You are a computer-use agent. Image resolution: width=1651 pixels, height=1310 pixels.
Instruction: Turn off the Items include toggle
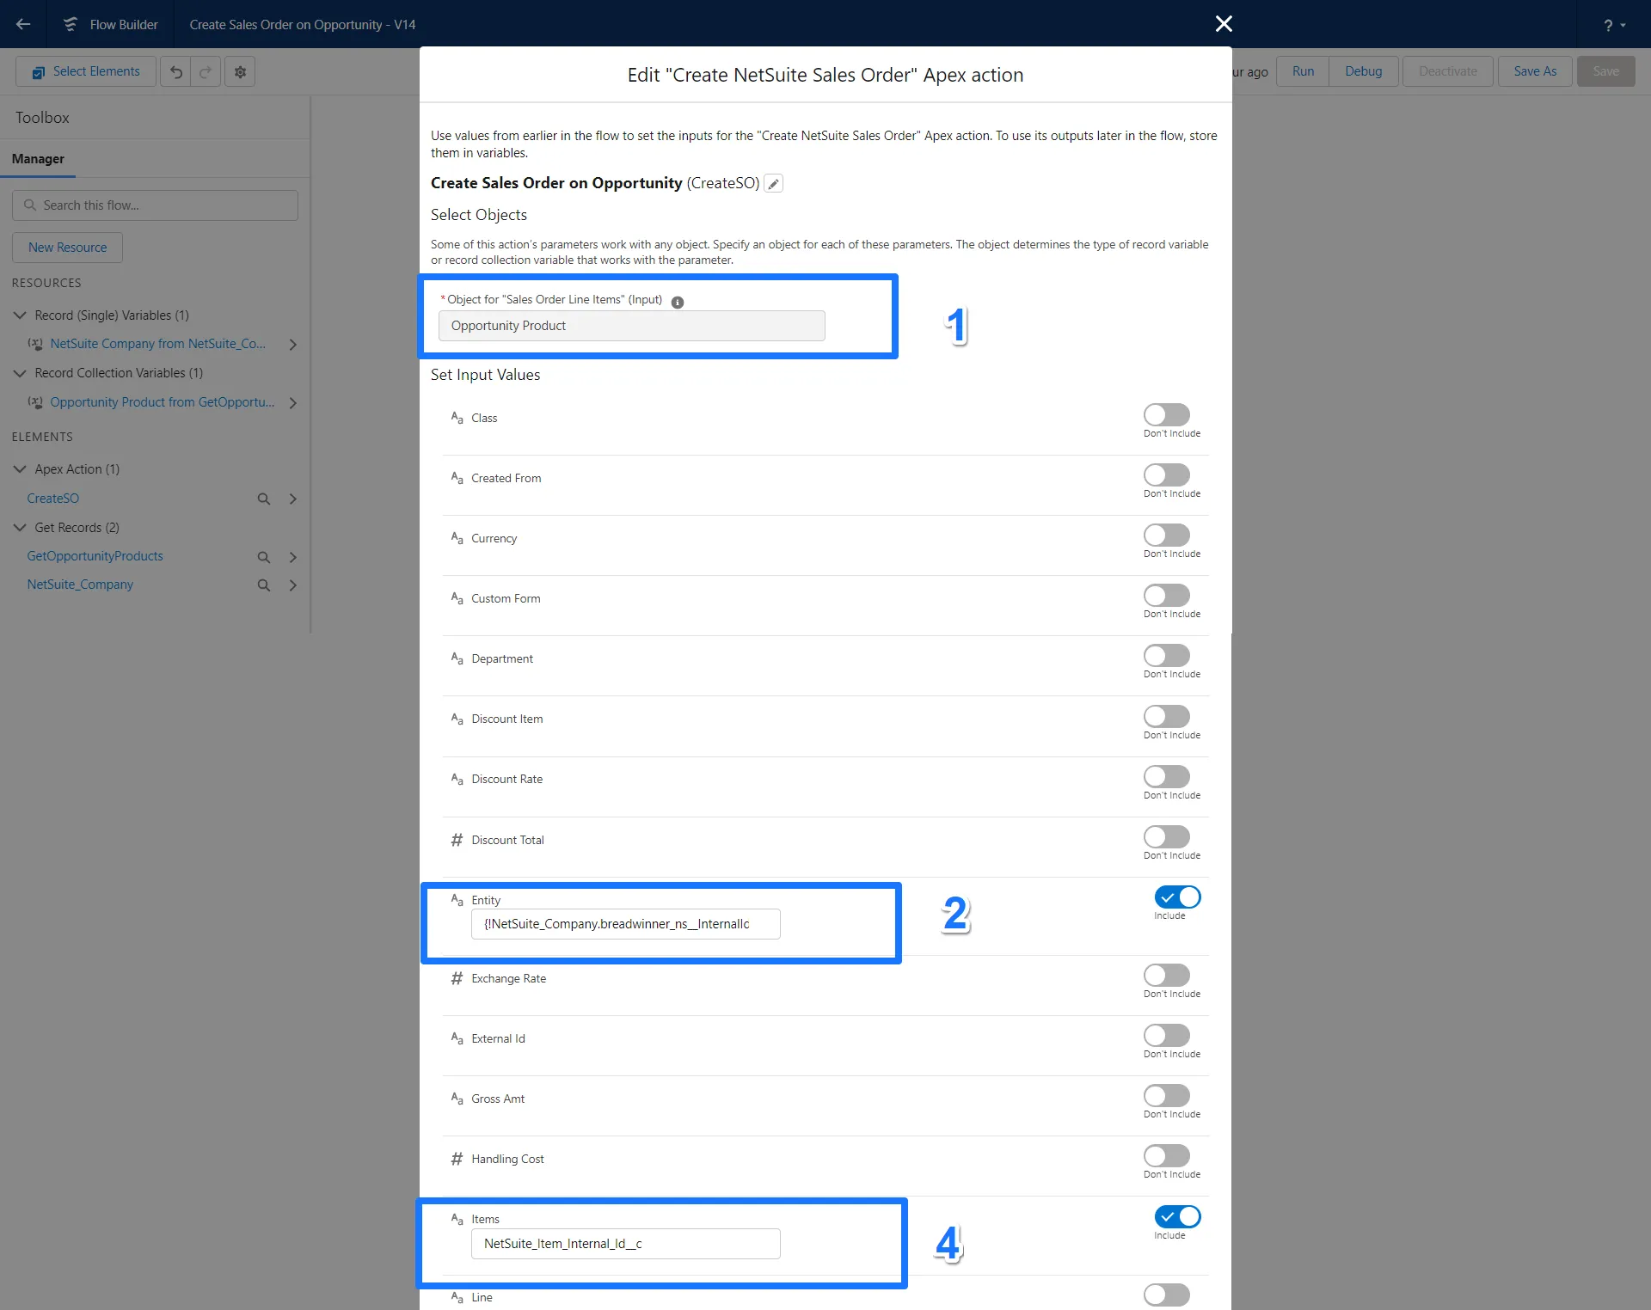(1177, 1217)
